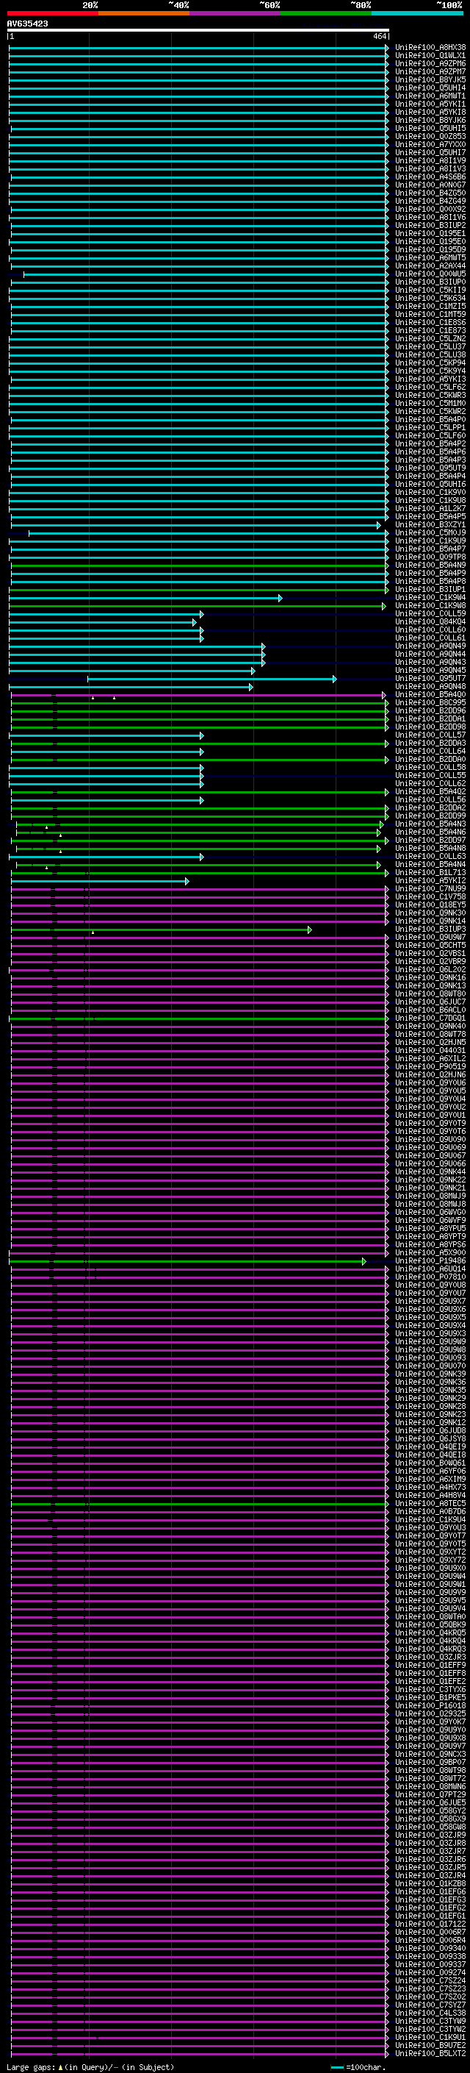Image resolution: width=470 pixels, height=2073 pixels.
Task: Select hit label UniRef100_Q95UT7
Action: coord(430,679)
